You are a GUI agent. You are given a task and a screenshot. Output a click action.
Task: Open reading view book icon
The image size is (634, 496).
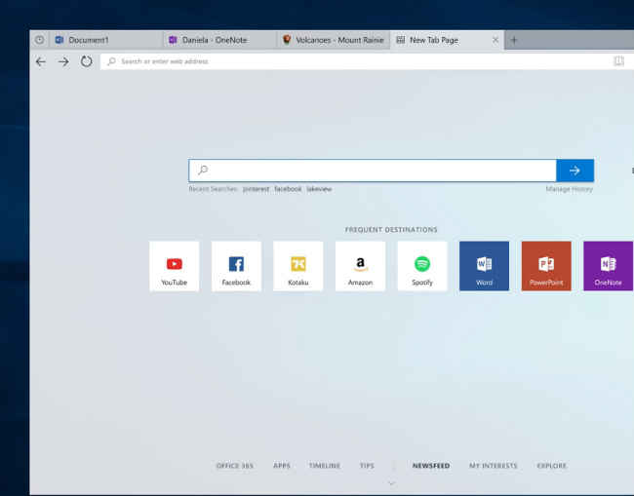[619, 61]
